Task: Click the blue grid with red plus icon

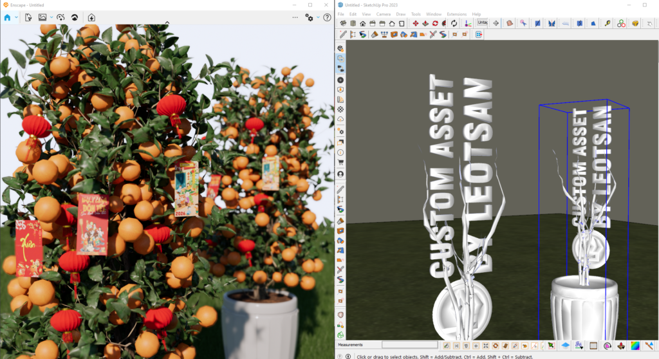Action: point(478,35)
